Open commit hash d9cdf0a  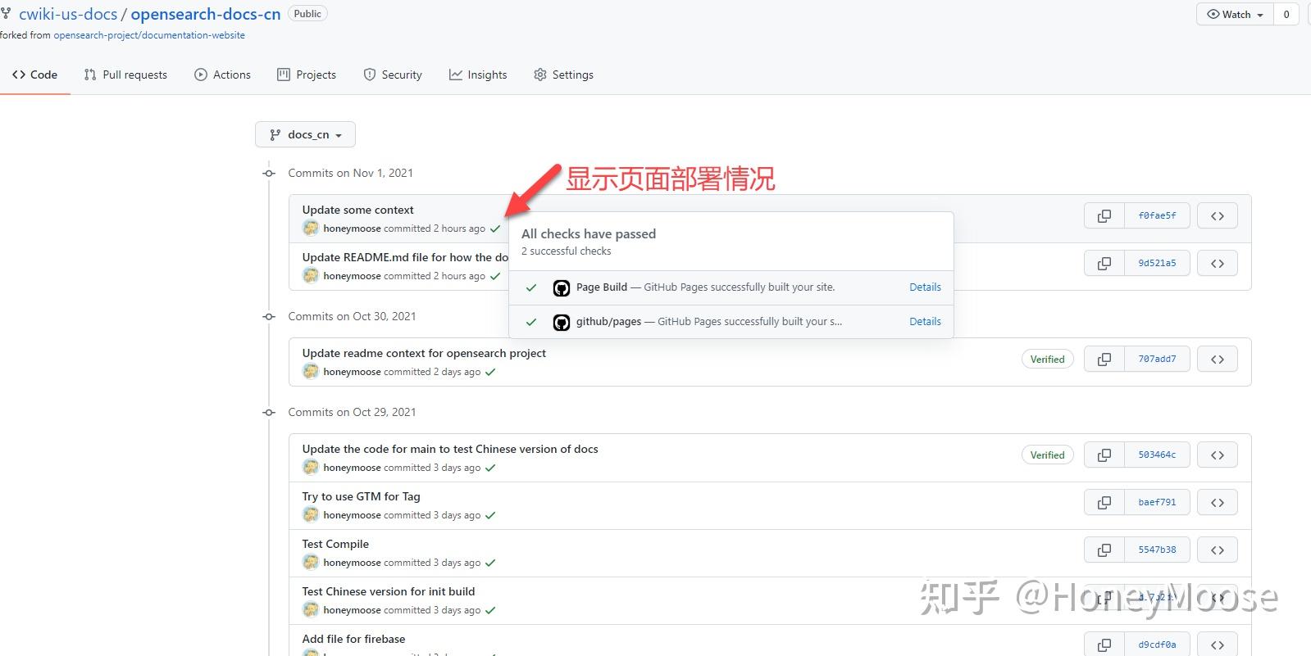[x=1157, y=645]
